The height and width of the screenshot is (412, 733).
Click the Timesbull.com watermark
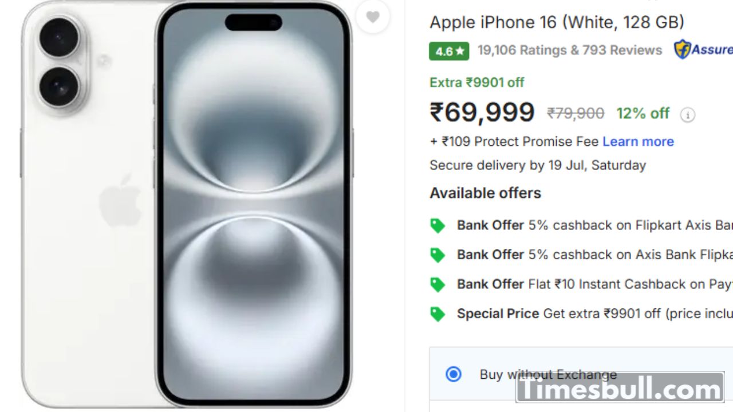[x=620, y=388]
